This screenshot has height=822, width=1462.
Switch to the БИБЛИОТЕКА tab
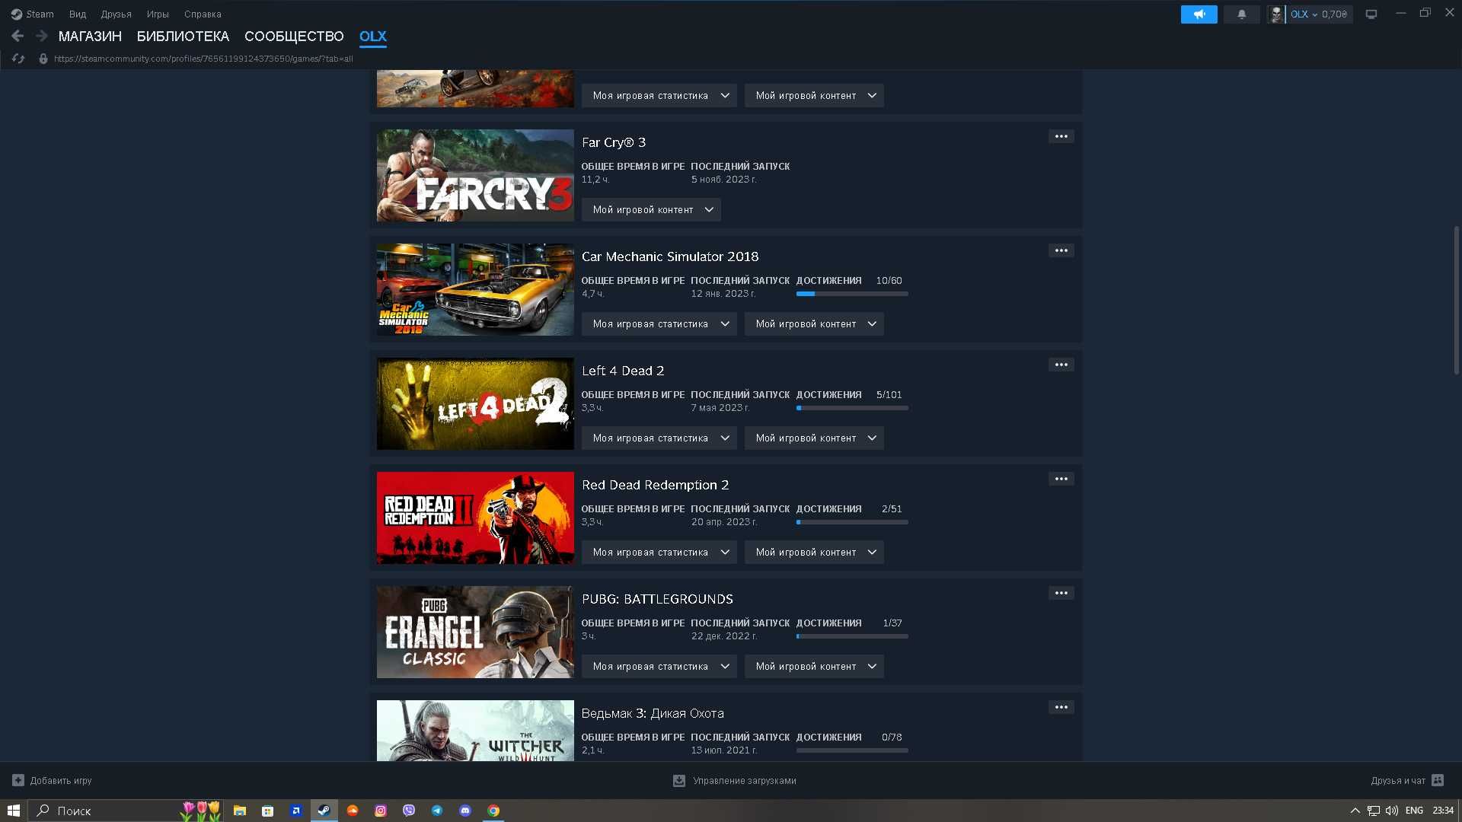(x=183, y=36)
